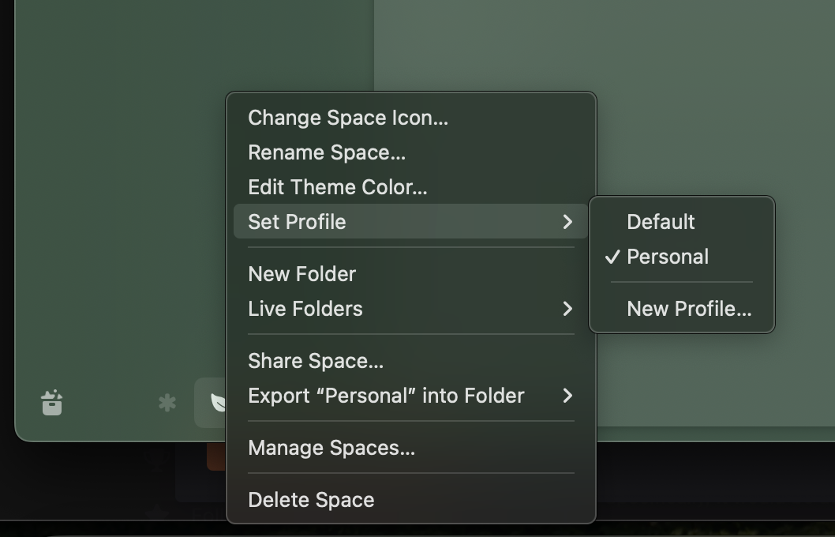Screen dimensions: 835x537
Task: Expand the Set Profile submenu arrow
Action: tap(567, 222)
